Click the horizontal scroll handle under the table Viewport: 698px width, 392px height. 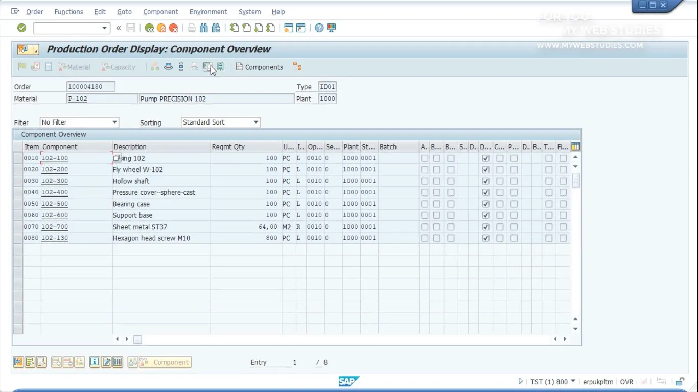tap(137, 339)
